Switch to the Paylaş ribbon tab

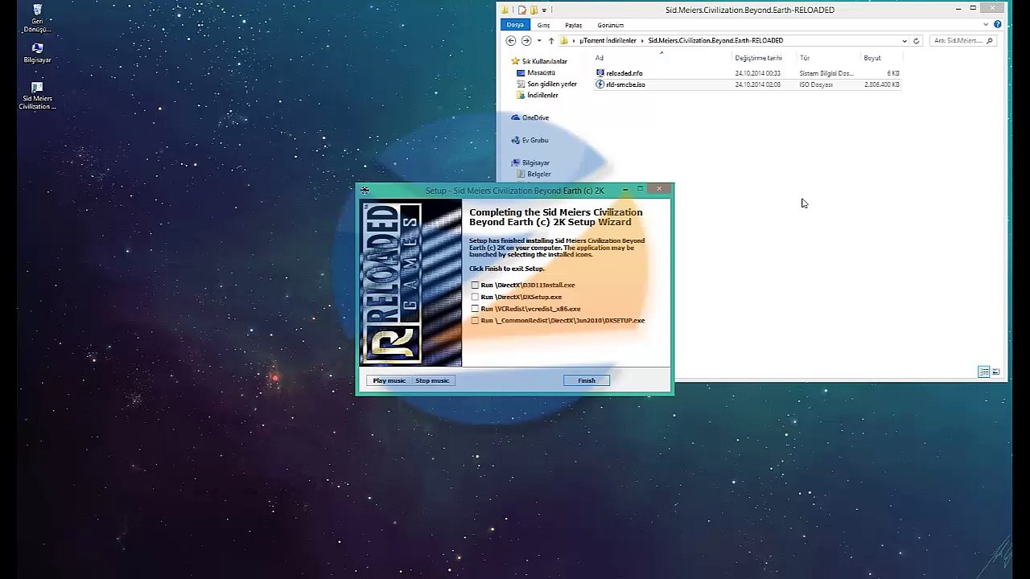[573, 25]
